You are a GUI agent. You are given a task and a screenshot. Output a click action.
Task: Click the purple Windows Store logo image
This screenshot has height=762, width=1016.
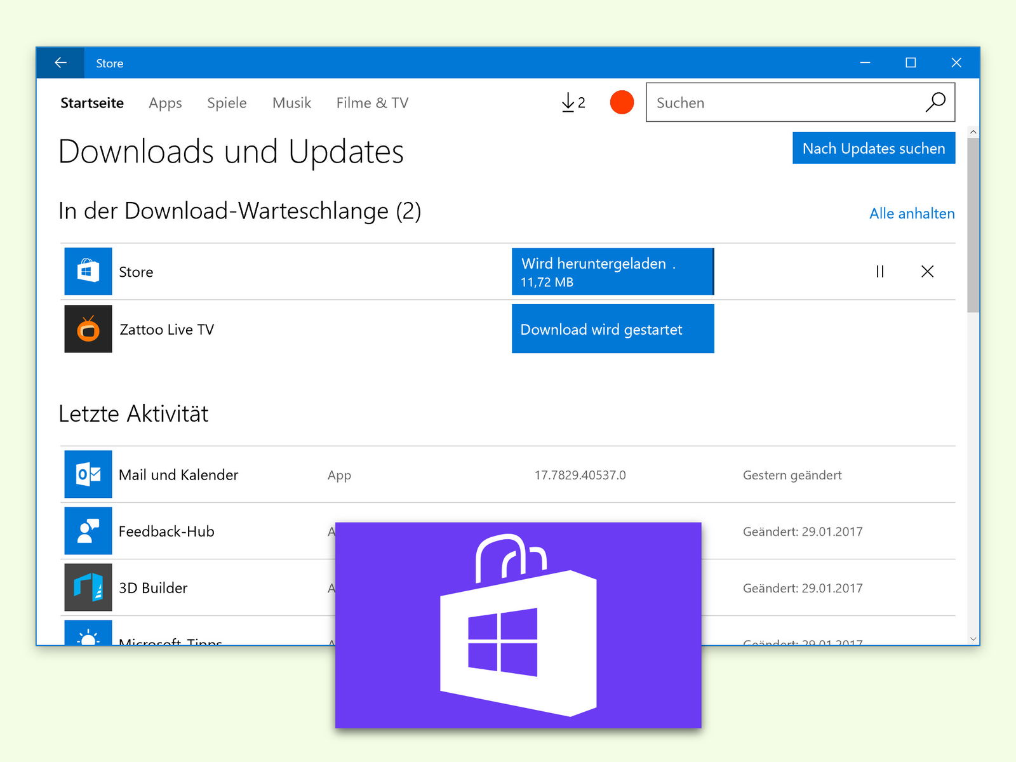[x=518, y=625]
